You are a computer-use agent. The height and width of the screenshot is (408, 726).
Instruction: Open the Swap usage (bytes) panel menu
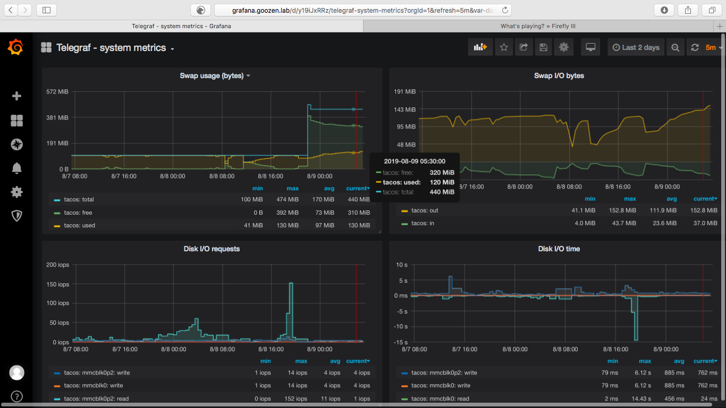pyautogui.click(x=215, y=75)
